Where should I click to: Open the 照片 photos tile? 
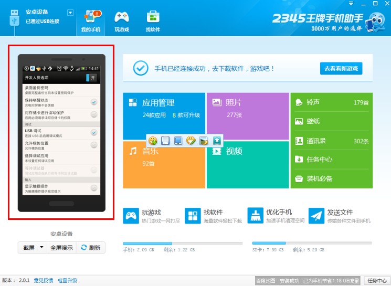tap(248, 116)
